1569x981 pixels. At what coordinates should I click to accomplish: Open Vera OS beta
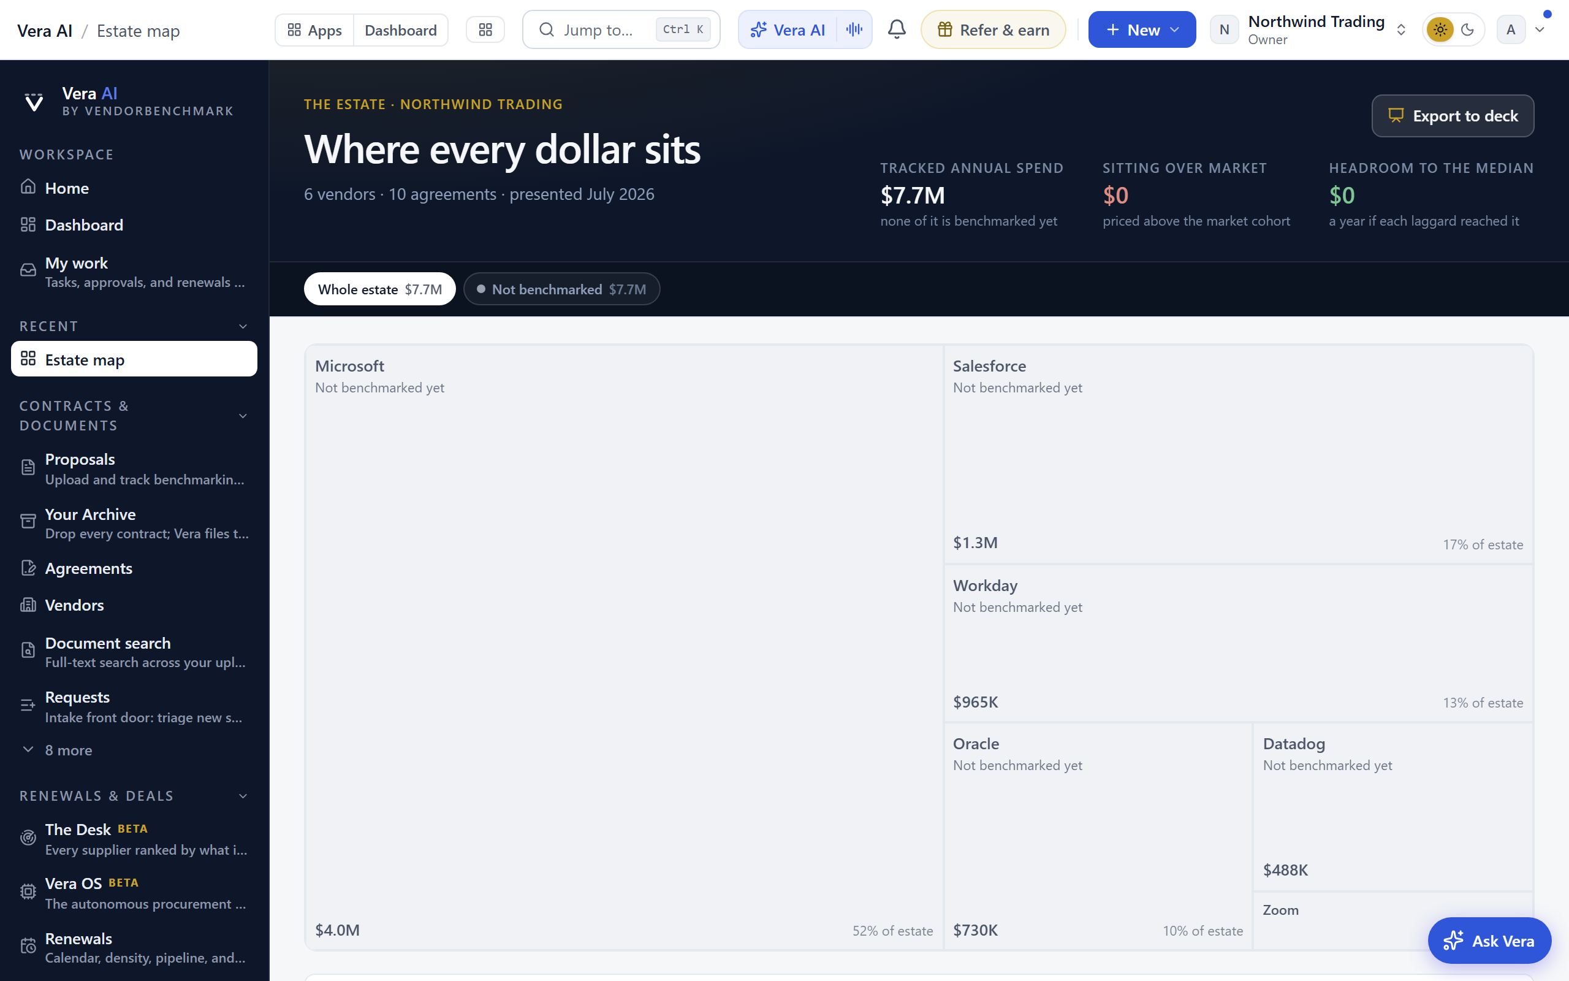point(134,893)
